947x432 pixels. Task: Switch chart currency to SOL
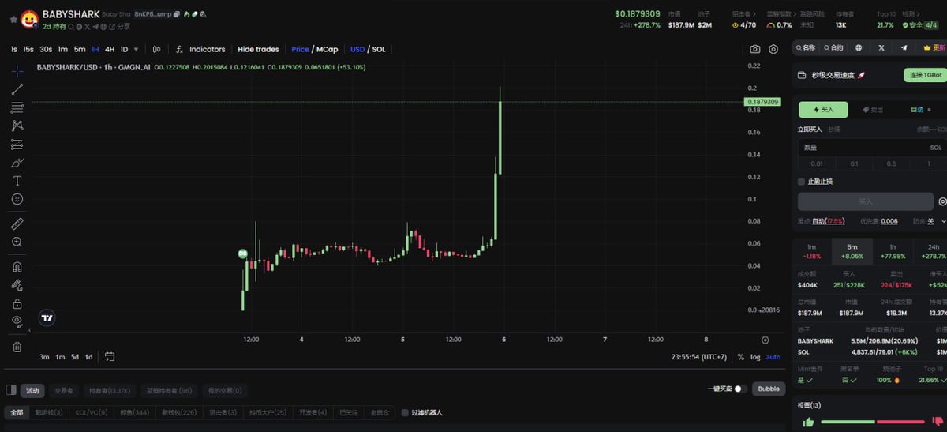click(x=379, y=49)
